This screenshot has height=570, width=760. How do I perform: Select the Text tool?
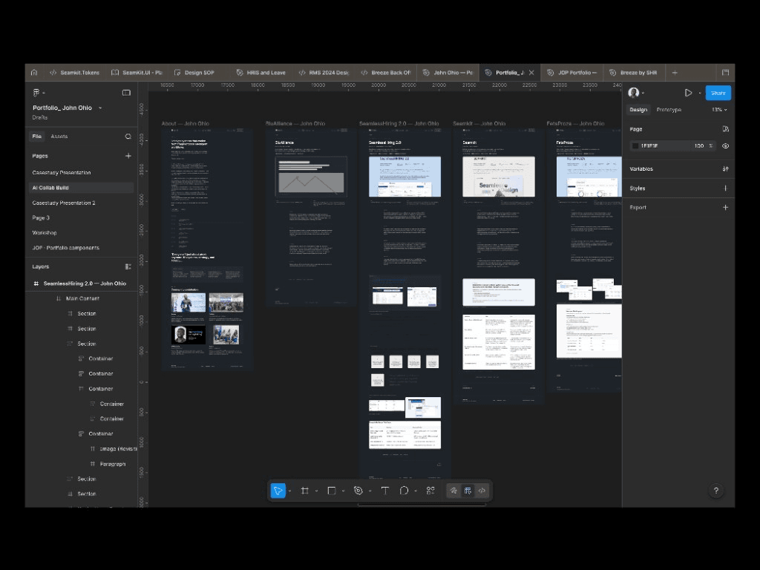click(385, 491)
